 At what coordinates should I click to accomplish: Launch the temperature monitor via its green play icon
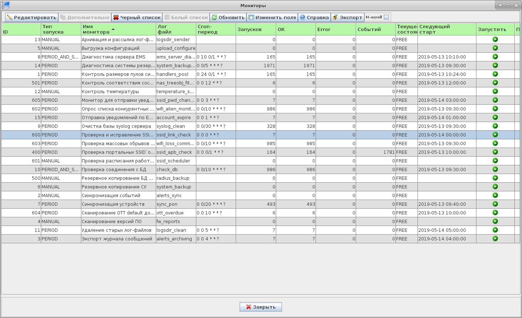(x=495, y=91)
